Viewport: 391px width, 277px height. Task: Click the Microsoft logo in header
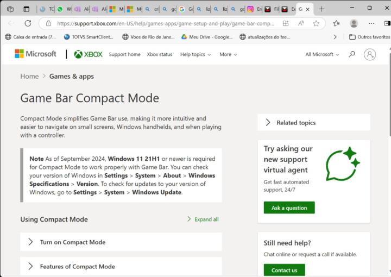click(35, 54)
